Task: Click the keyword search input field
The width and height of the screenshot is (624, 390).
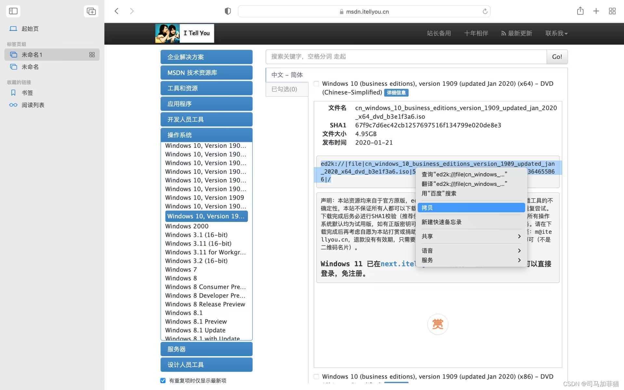Action: click(x=406, y=57)
